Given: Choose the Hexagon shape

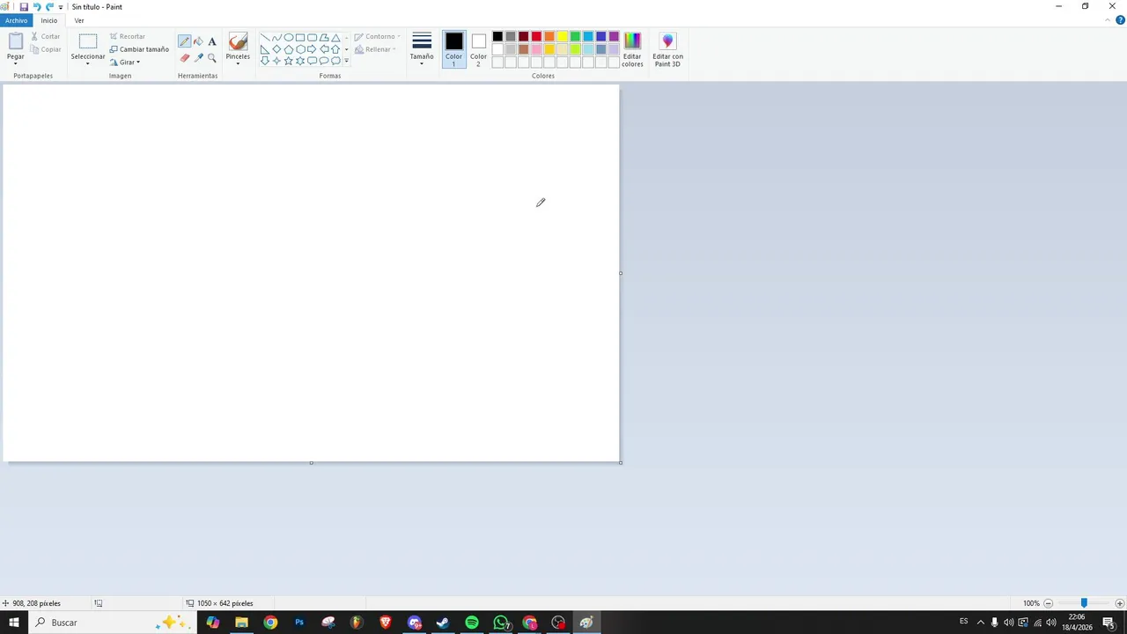Looking at the screenshot, I should (300, 49).
